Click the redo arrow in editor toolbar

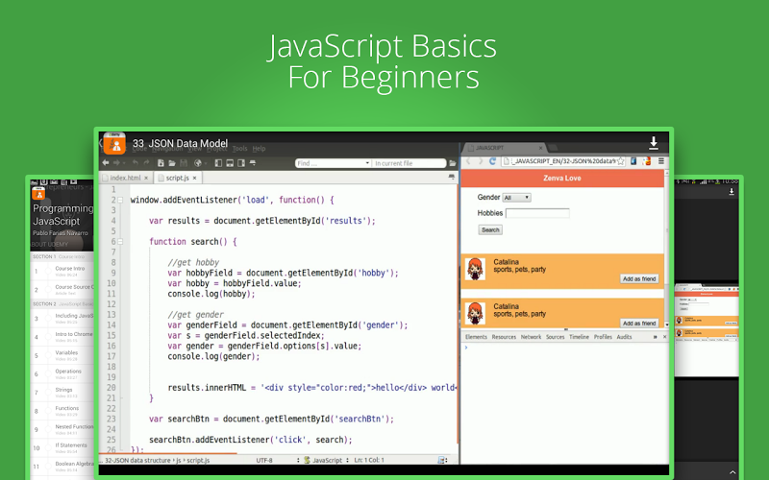click(x=146, y=162)
